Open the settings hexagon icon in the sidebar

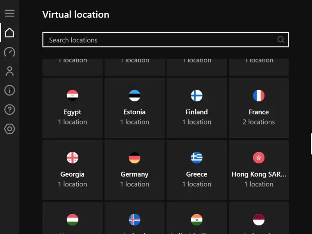9,129
